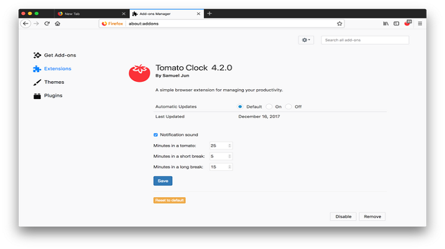Click the Last Updated label
This screenshot has height=249, width=445.
pyautogui.click(x=170, y=117)
